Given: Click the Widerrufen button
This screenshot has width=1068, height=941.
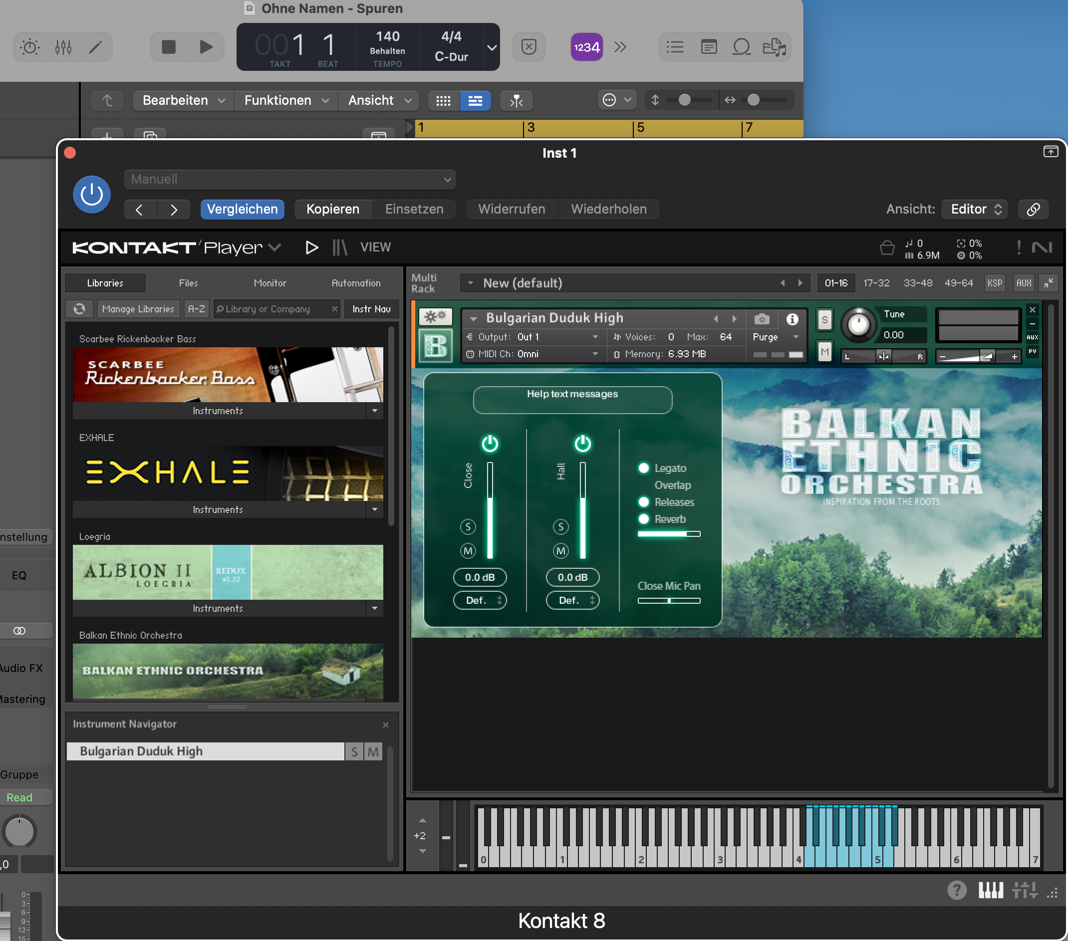Looking at the screenshot, I should [x=512, y=210].
